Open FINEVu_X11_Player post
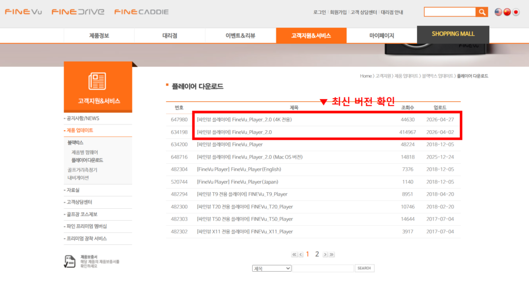 (x=244, y=232)
